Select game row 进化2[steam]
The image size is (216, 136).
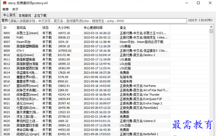86,103
